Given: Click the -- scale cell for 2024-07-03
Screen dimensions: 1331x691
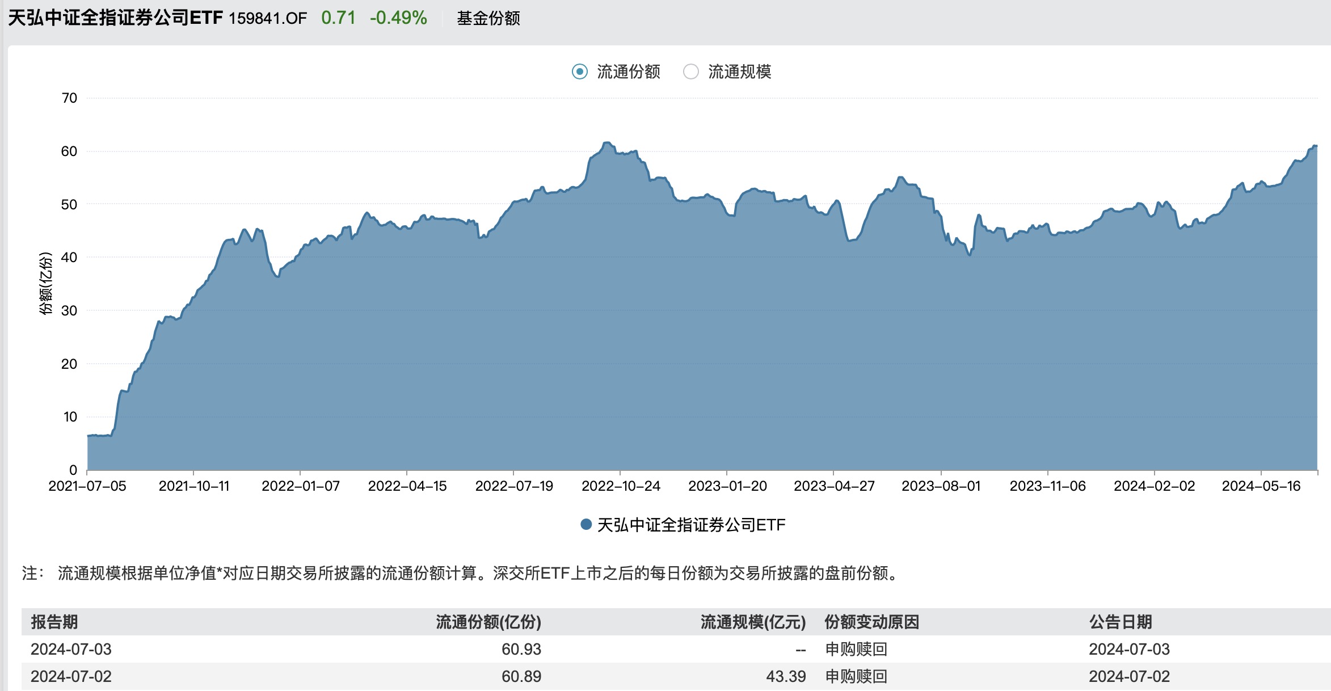Looking at the screenshot, I should (801, 650).
